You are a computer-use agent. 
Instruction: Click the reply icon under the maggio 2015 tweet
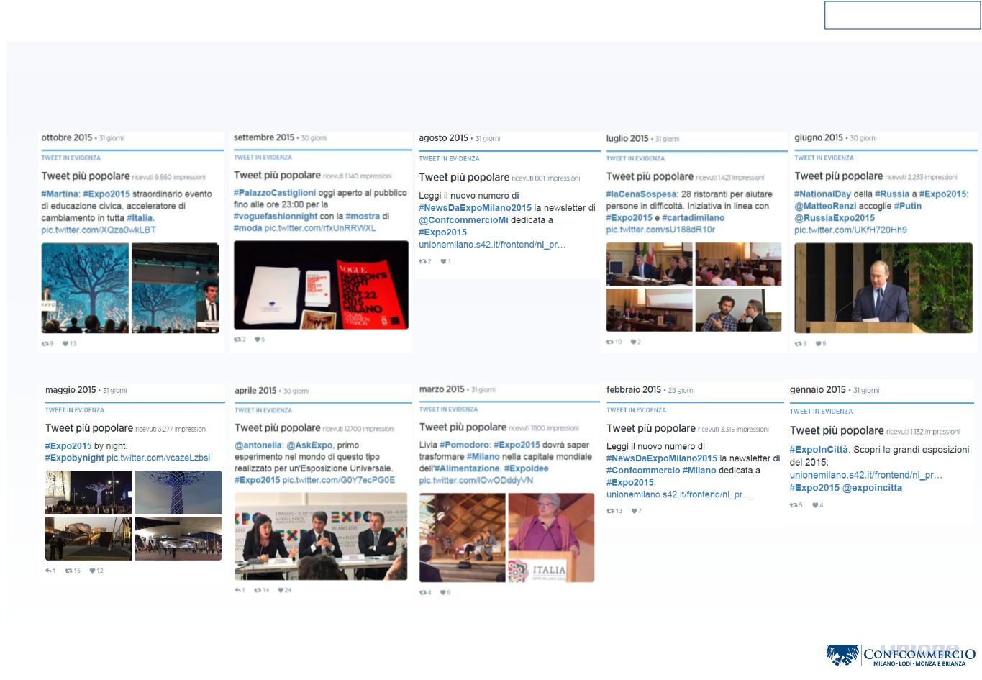(48, 571)
